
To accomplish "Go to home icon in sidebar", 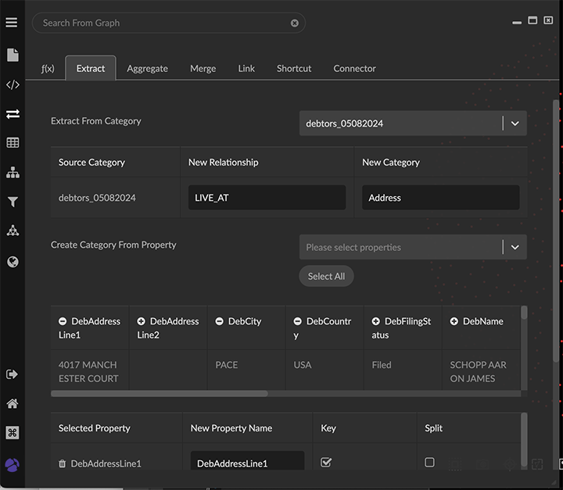I will click(x=13, y=404).
